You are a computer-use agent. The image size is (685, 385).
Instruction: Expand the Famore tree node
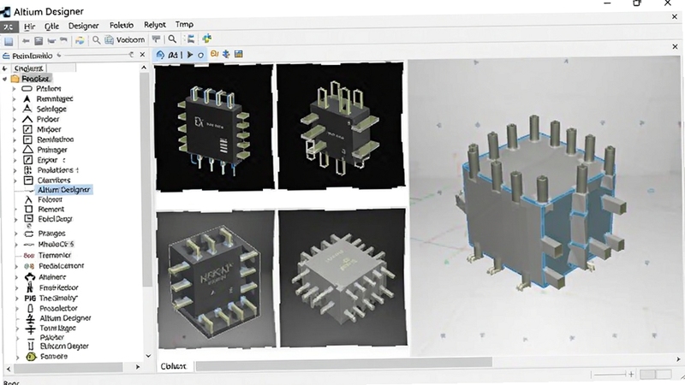coord(17,357)
